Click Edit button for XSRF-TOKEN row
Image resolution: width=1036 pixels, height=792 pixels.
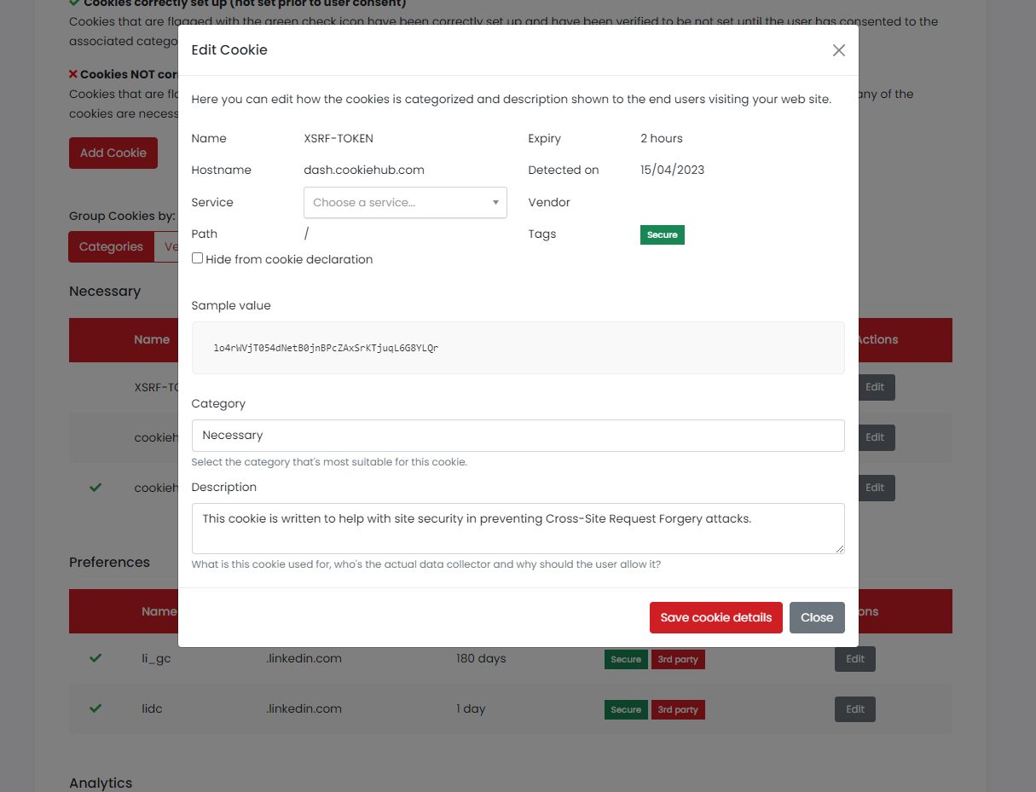[875, 387]
